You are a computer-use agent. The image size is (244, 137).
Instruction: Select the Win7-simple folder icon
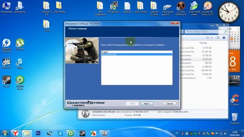[x=140, y=7]
